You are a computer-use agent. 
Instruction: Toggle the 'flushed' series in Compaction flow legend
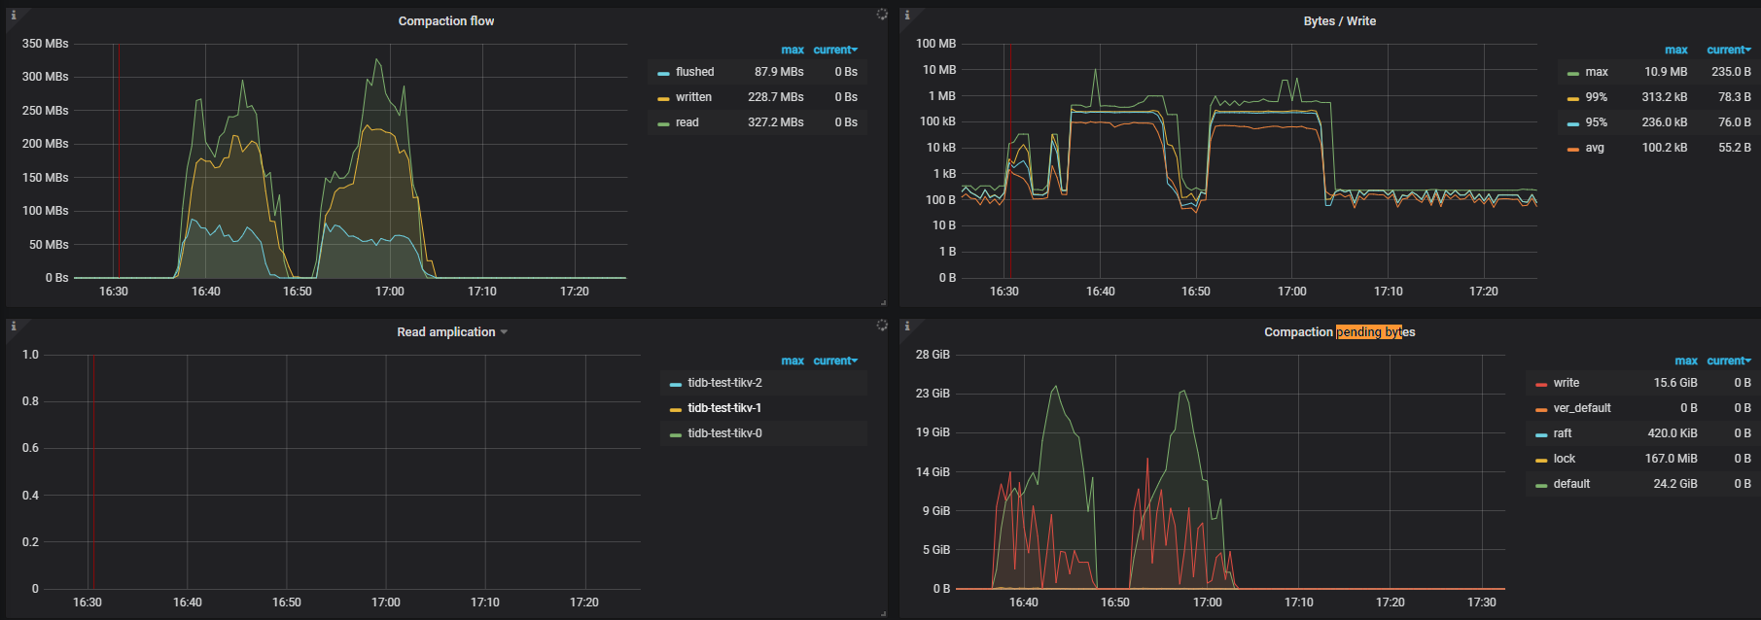tap(694, 72)
